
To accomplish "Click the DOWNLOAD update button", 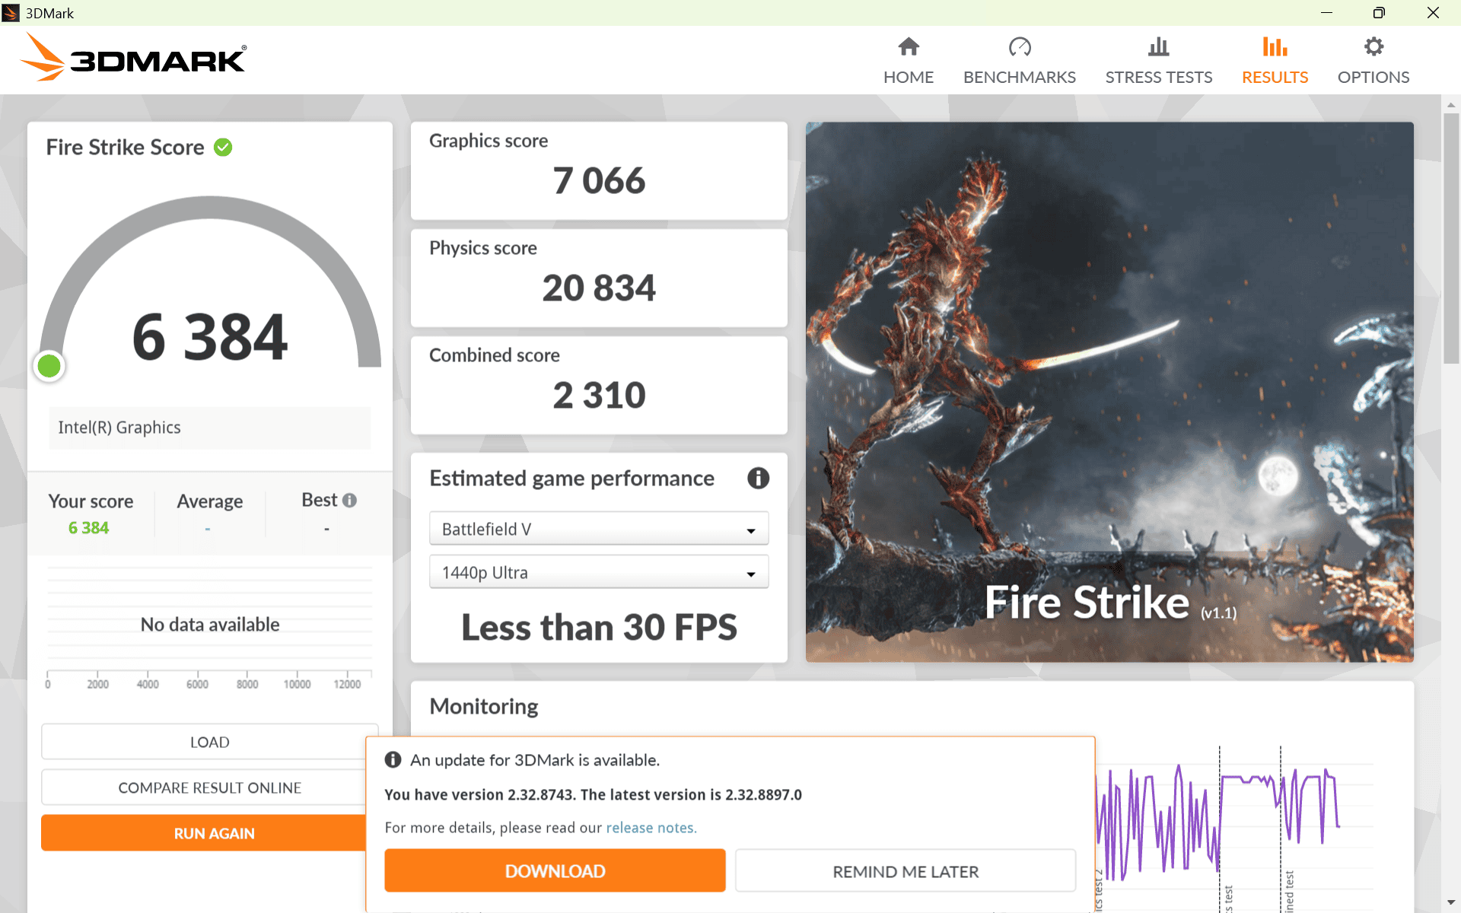I will [555, 871].
